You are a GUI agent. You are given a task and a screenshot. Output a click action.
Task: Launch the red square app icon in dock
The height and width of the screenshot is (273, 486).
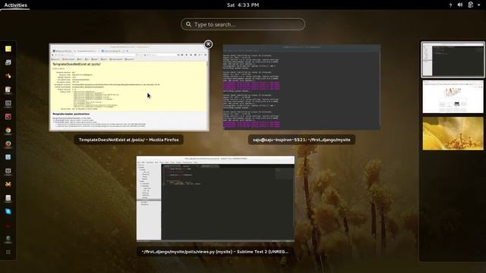pyautogui.click(x=8, y=117)
